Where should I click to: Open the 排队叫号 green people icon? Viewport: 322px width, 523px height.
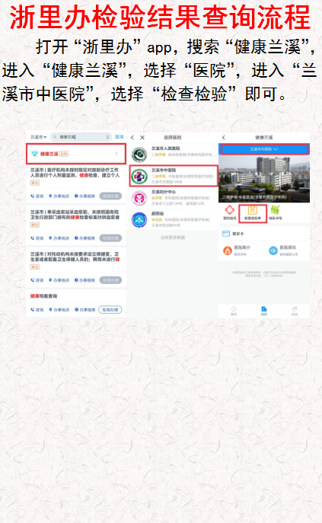(276, 210)
